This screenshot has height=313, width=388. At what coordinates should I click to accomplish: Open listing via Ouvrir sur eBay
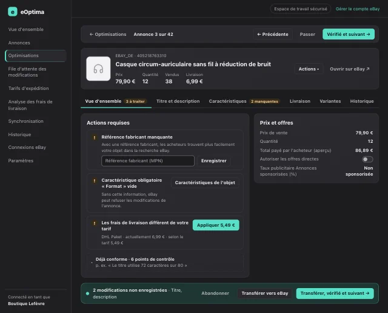coord(350,69)
